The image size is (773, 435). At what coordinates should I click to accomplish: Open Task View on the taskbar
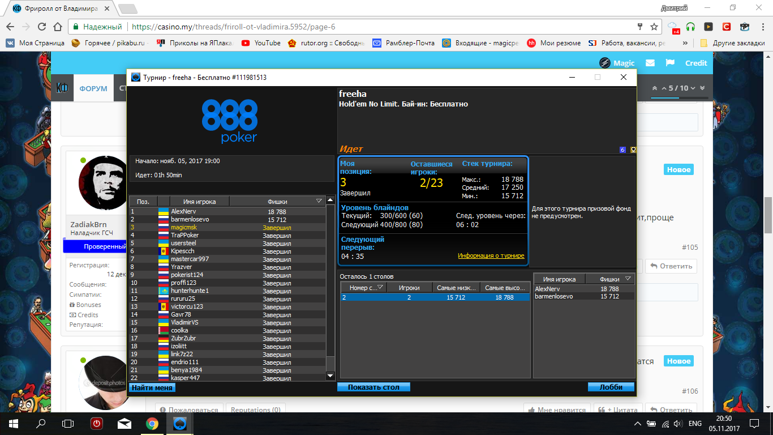[x=68, y=423]
